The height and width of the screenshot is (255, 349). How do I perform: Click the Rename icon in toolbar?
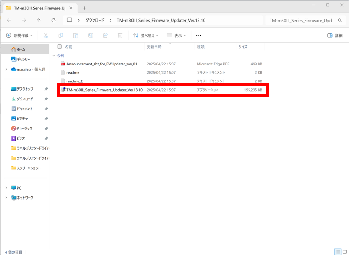pos(91,35)
